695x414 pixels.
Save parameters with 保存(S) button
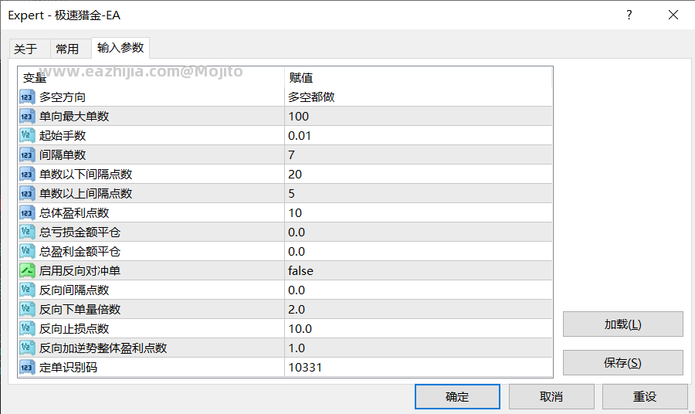[x=622, y=362]
